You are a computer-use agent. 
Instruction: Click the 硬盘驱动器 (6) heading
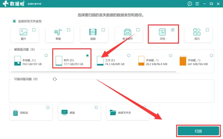pyautogui.click(x=24, y=49)
